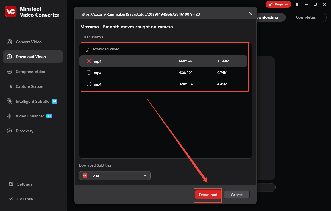331x211 pixels.
Task: Open Settings in the sidebar
Action: click(x=25, y=184)
